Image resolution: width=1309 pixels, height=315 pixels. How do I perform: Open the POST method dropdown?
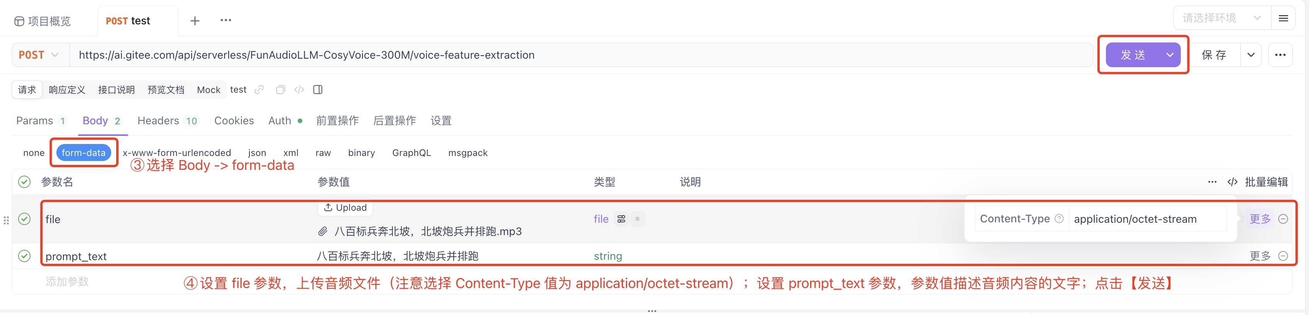pyautogui.click(x=39, y=55)
